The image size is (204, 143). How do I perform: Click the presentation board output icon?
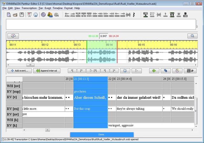click(x=29, y=15)
